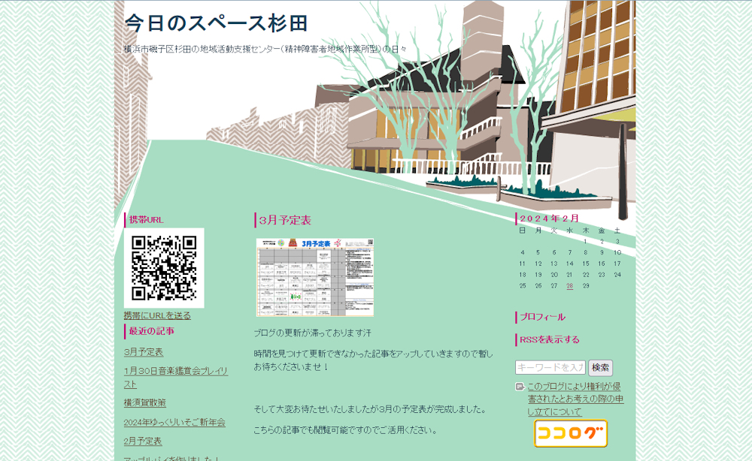Click the 3月予定表 post heading
The height and width of the screenshot is (461, 752).
point(285,220)
